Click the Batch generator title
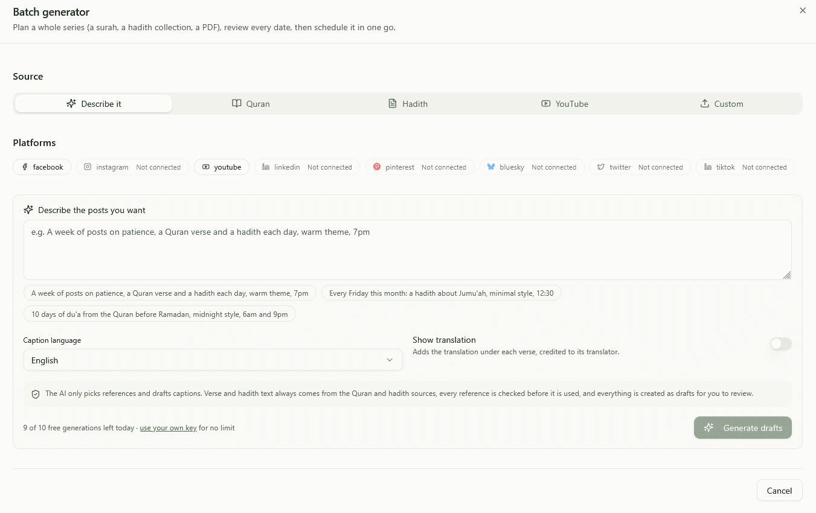This screenshot has height=513, width=816. pos(51,12)
